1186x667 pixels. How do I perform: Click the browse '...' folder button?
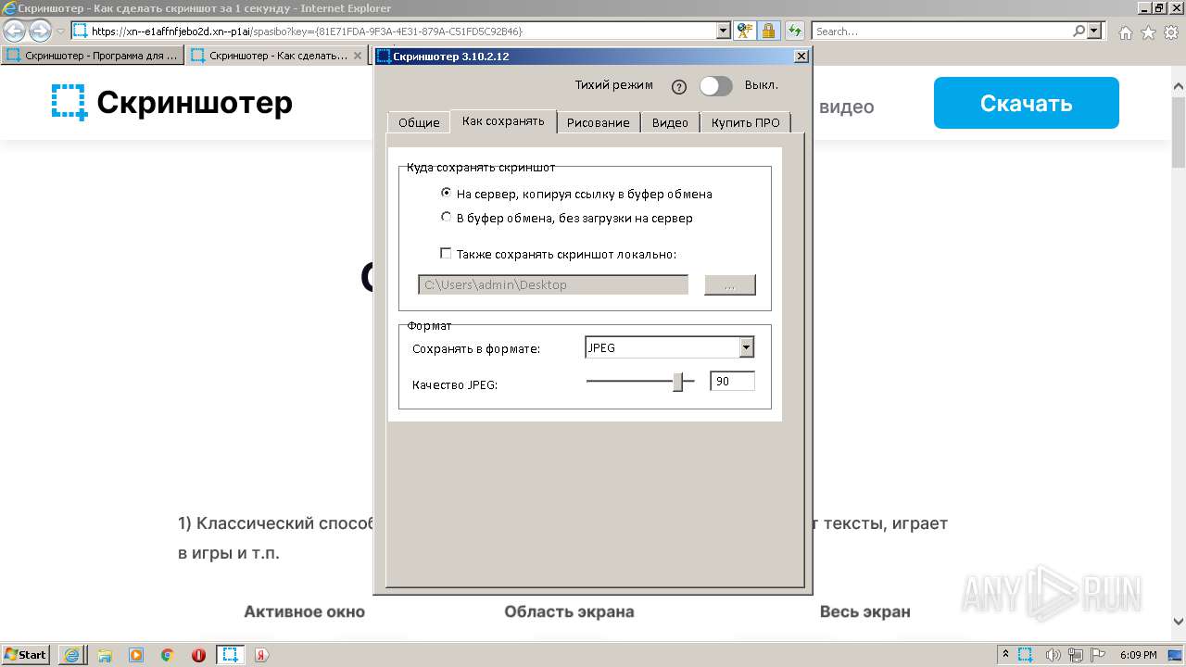(730, 284)
